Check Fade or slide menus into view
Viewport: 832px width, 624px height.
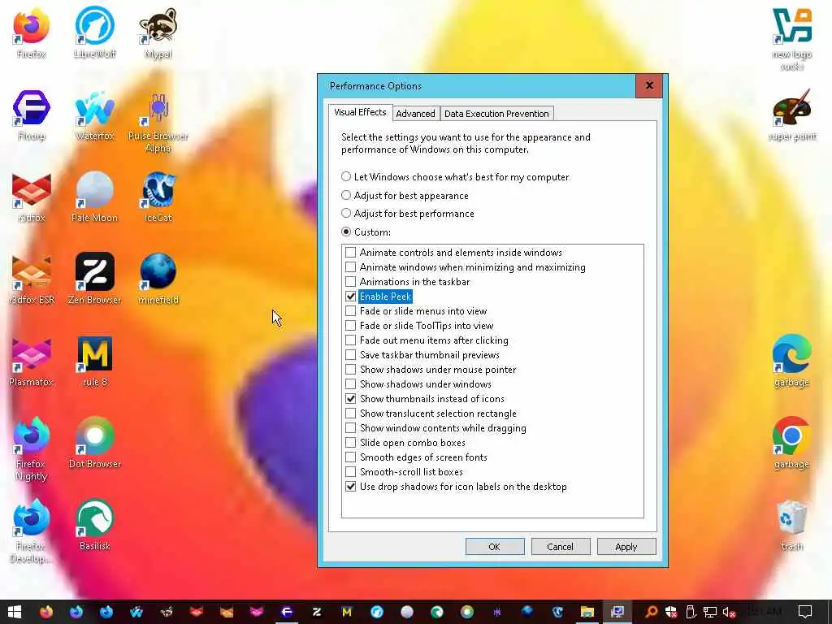point(351,311)
